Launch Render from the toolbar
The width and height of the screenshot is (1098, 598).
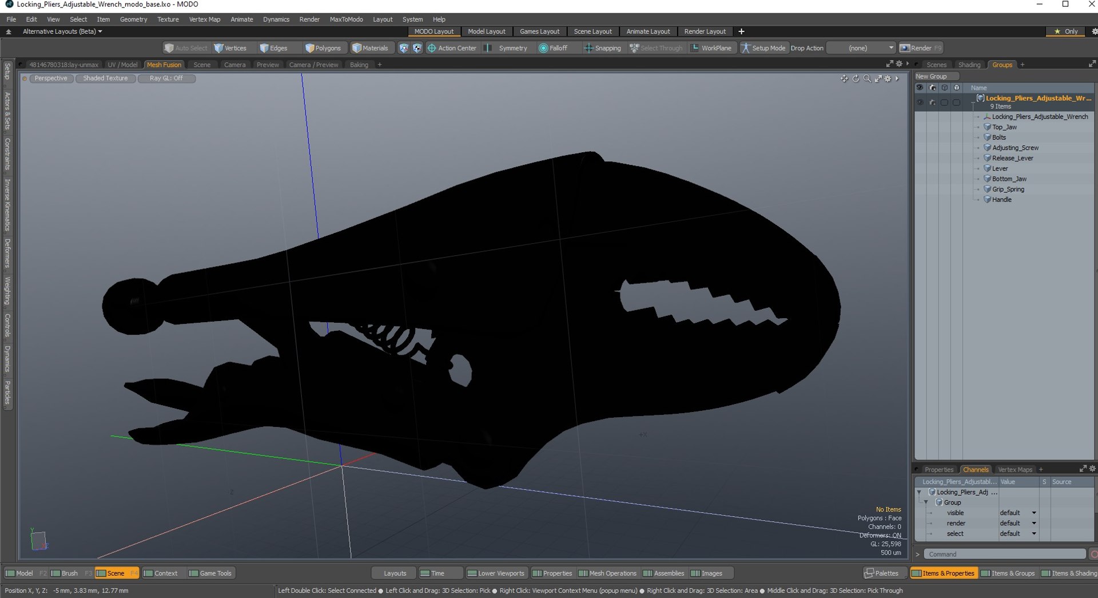(920, 48)
